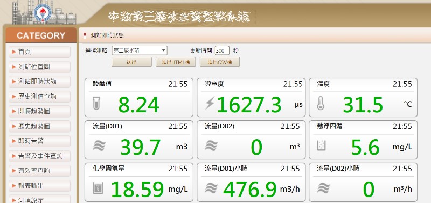Select 測站即時狀態 in the sidebar
This screenshot has width=431, height=203.
point(39,82)
